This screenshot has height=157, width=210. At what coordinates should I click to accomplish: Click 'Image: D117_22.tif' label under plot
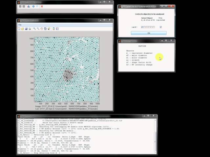coord(67,106)
